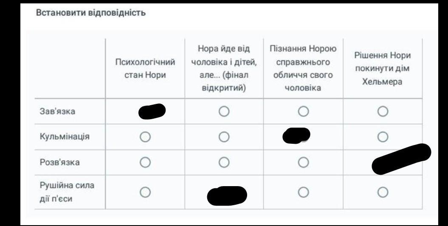Mark Розв'язка radio under 'Нора йде від чоловіка'
448x226 pixels.
click(224, 162)
